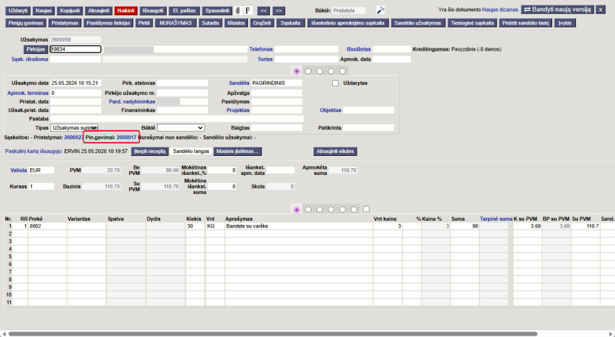Toggle the Uždarytas checkbox
The height and width of the screenshot is (337, 615).
[336, 83]
